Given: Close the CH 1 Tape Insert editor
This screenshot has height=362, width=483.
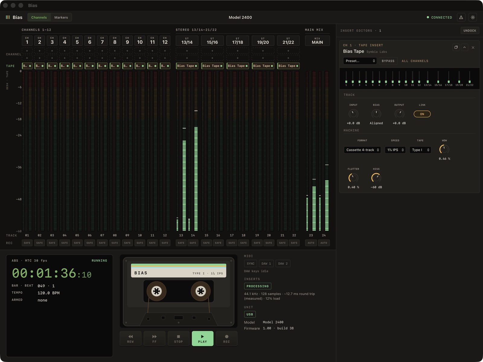Looking at the screenshot, I should pos(473,48).
